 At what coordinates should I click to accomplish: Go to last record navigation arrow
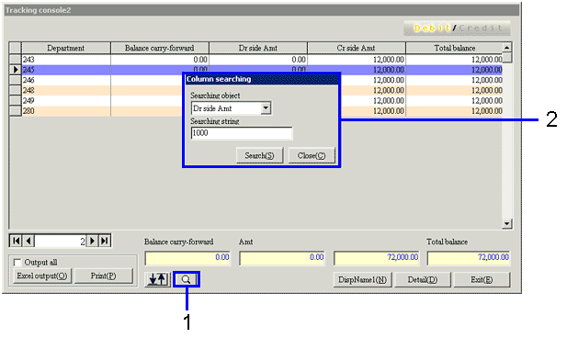(105, 241)
